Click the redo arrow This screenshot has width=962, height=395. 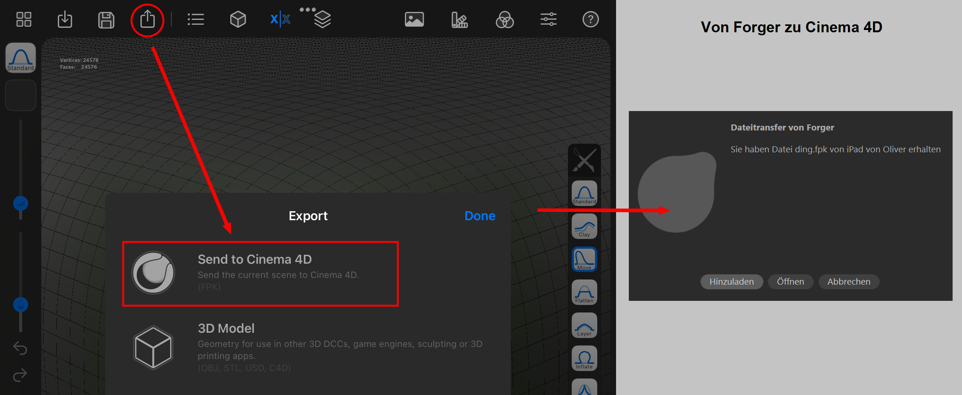click(20, 375)
